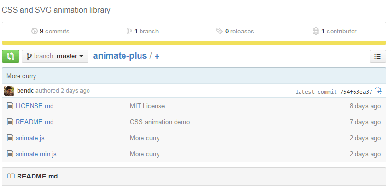View the 1 contributor page
The image size is (389, 194).
pos(335,31)
